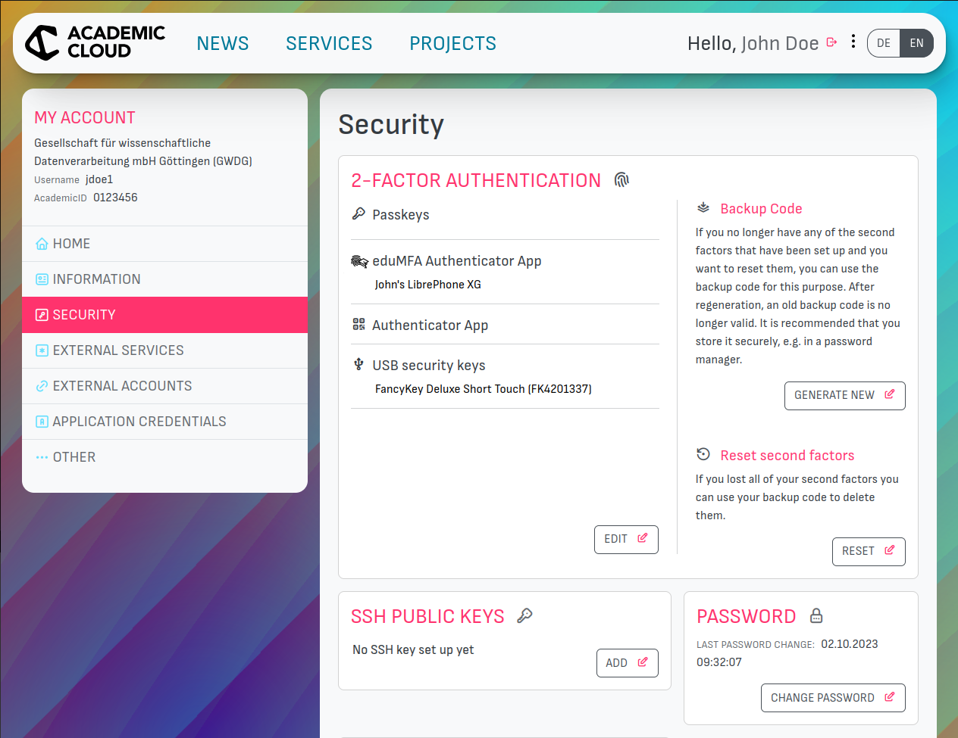Click the USB icon beside USB security keys
The width and height of the screenshot is (958, 738).
(357, 364)
